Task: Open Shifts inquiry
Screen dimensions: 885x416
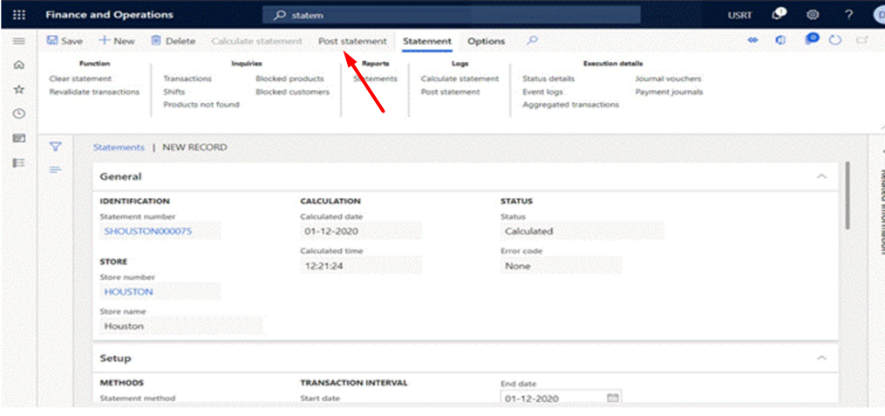Action: pos(174,92)
